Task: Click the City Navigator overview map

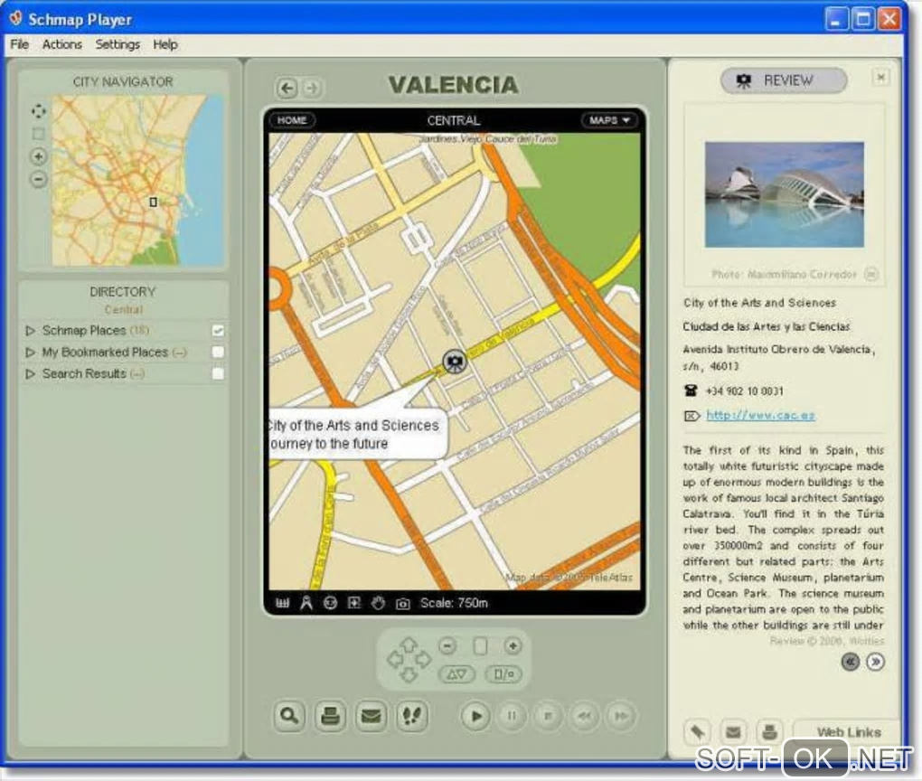Action: click(x=137, y=181)
